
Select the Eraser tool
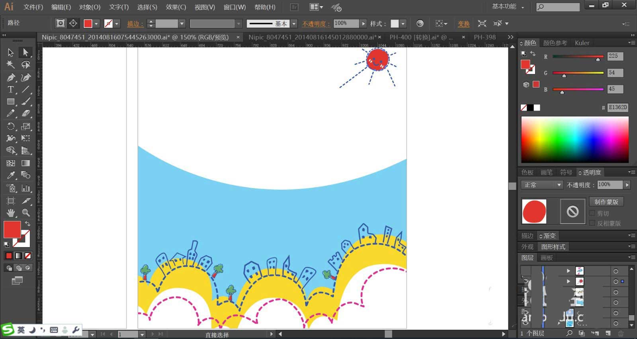tap(26, 114)
